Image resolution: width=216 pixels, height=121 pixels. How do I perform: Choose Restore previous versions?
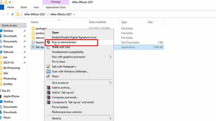[67, 112]
